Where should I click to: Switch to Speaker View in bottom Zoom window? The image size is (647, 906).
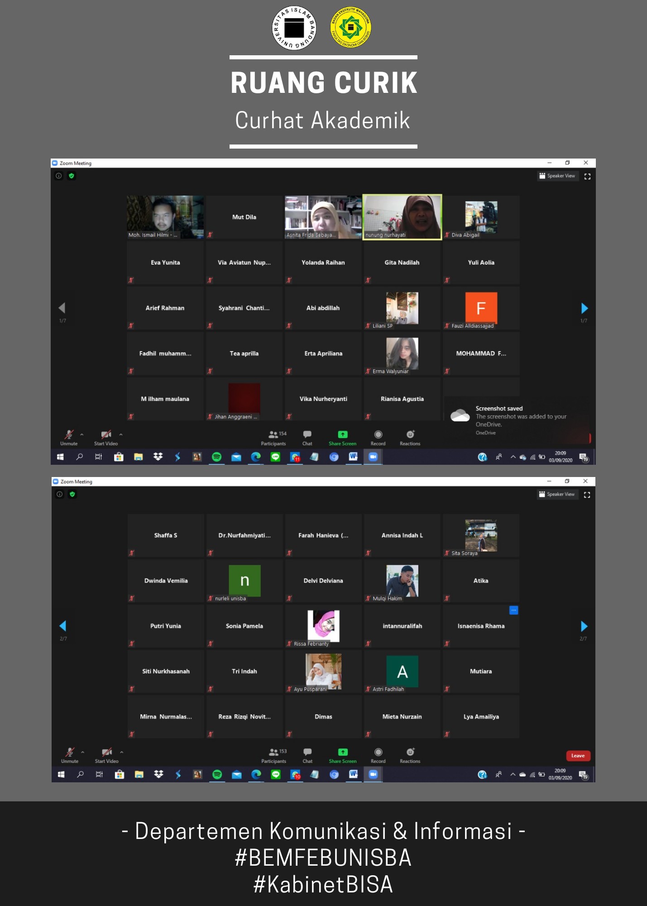[x=557, y=494]
